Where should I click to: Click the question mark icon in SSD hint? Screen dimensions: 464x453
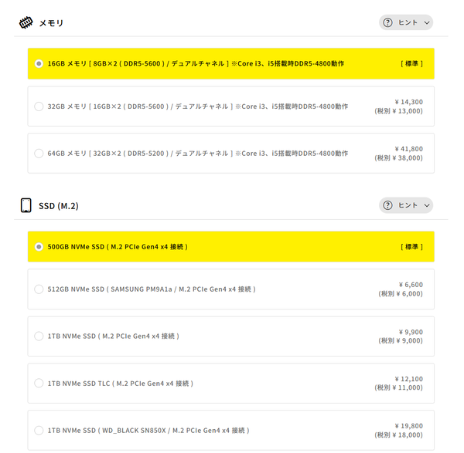click(388, 205)
